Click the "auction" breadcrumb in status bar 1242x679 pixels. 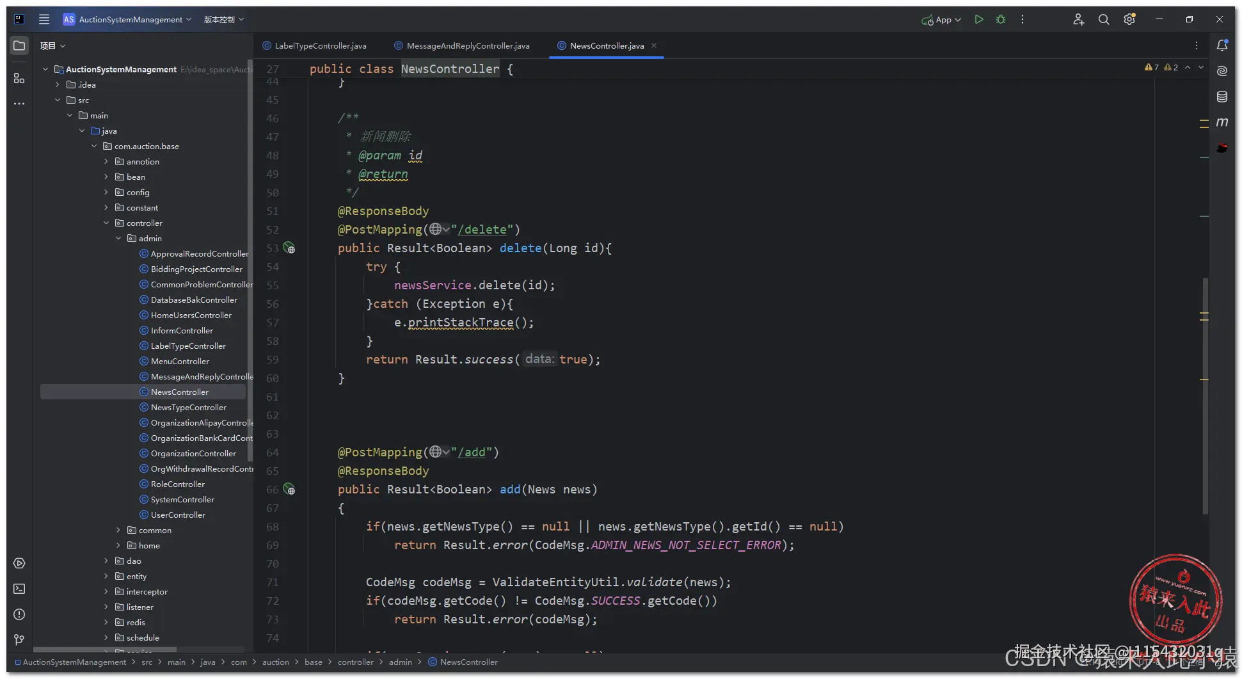click(275, 662)
